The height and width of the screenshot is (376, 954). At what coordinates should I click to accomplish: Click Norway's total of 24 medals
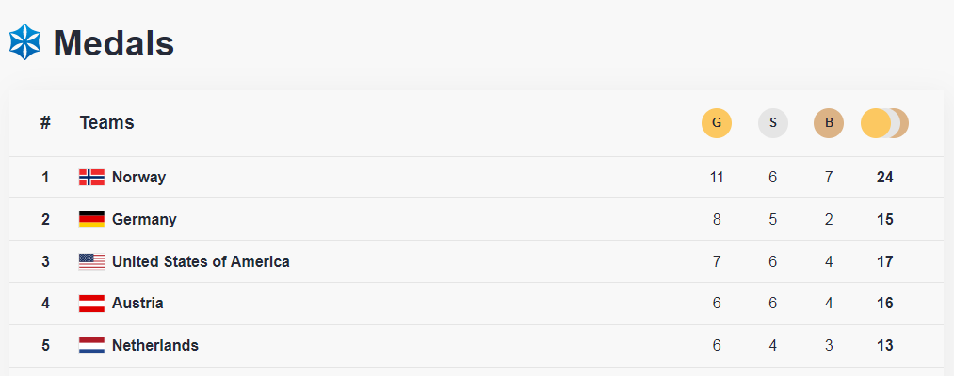(x=884, y=178)
